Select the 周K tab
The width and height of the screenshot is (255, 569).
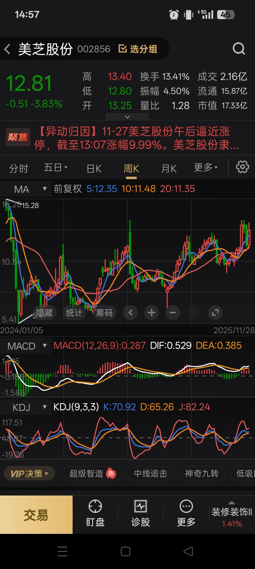(131, 169)
